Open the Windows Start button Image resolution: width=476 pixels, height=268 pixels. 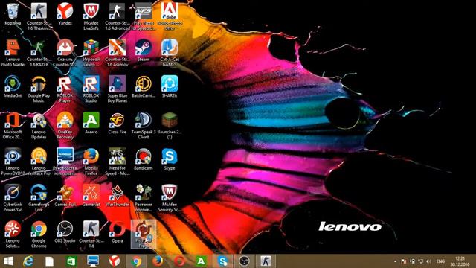[x=8, y=261]
